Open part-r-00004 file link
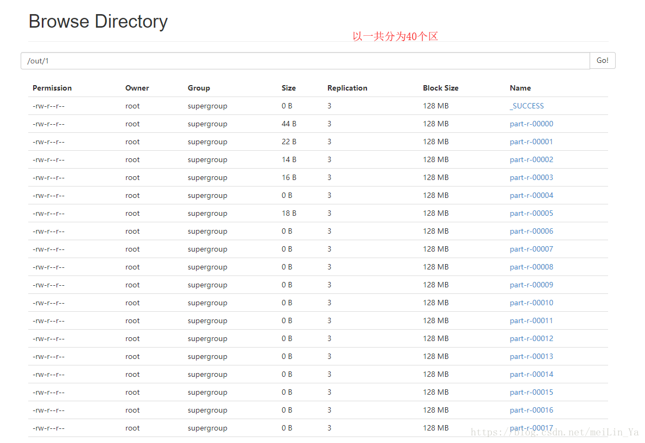This screenshot has height=443, width=645. (531, 195)
